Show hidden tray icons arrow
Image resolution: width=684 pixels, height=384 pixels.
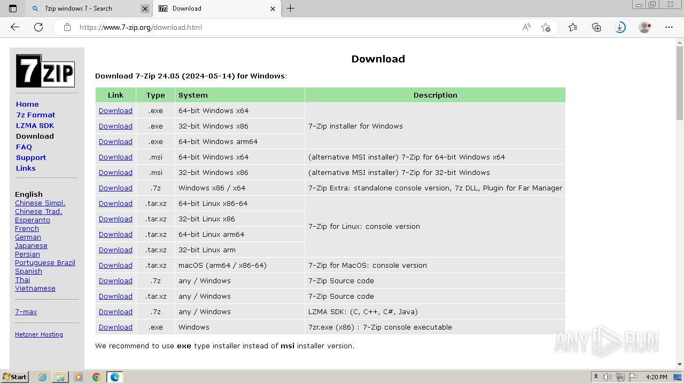pyautogui.click(x=596, y=377)
